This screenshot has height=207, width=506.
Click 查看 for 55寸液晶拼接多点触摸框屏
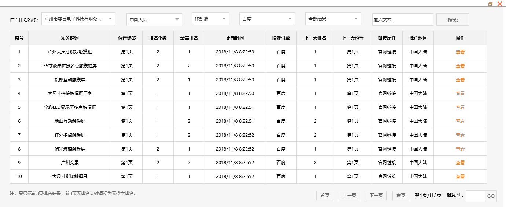click(x=460, y=66)
